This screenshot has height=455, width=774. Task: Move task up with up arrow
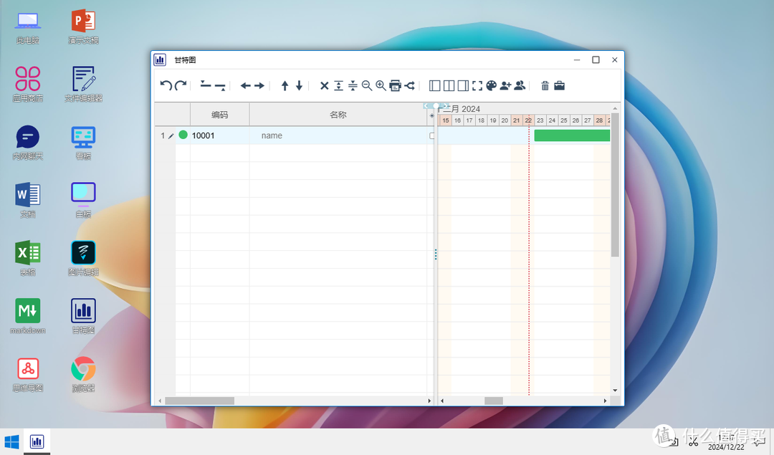285,86
